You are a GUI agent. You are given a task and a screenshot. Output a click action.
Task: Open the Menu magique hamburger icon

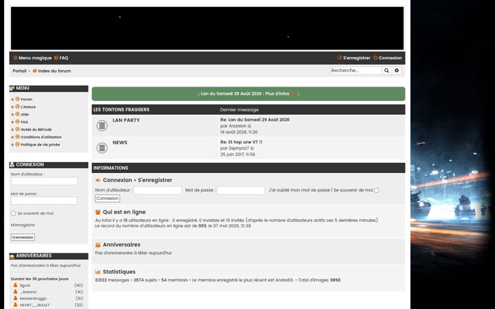click(x=15, y=58)
